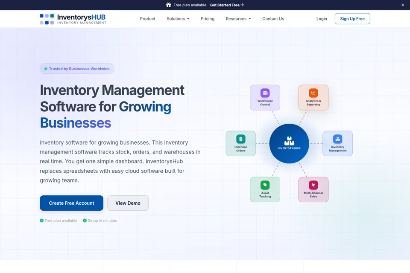Screen dimensions: 410x273
Task: Click the Create Free Account button
Action: [x=71, y=203]
